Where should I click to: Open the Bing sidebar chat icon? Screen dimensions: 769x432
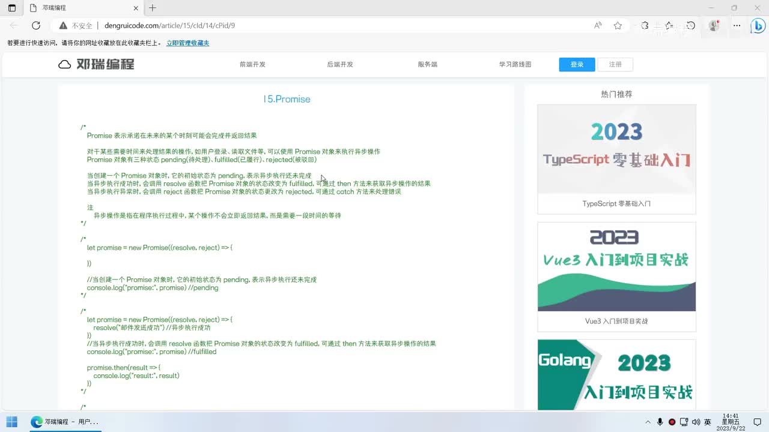(x=758, y=26)
